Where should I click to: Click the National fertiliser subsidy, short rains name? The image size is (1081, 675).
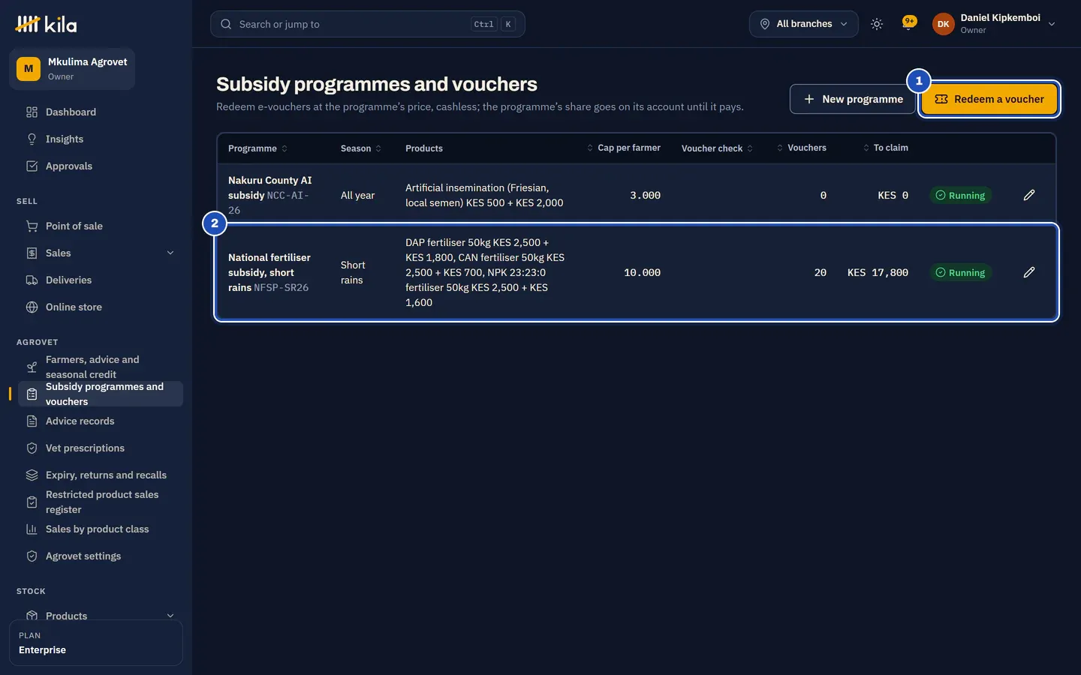click(269, 272)
